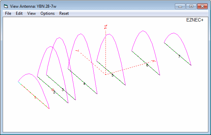Open the Edit menu
The width and height of the screenshot is (211, 135).
[x=19, y=13]
